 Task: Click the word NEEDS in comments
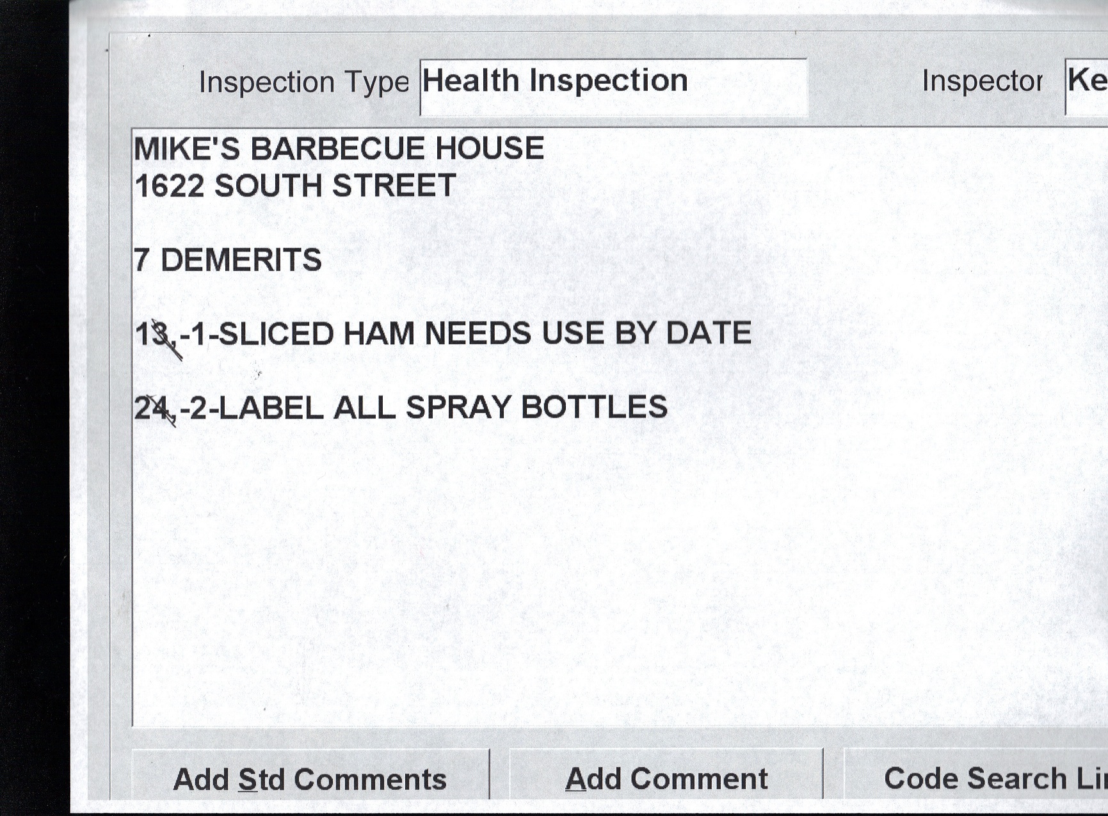(x=478, y=333)
